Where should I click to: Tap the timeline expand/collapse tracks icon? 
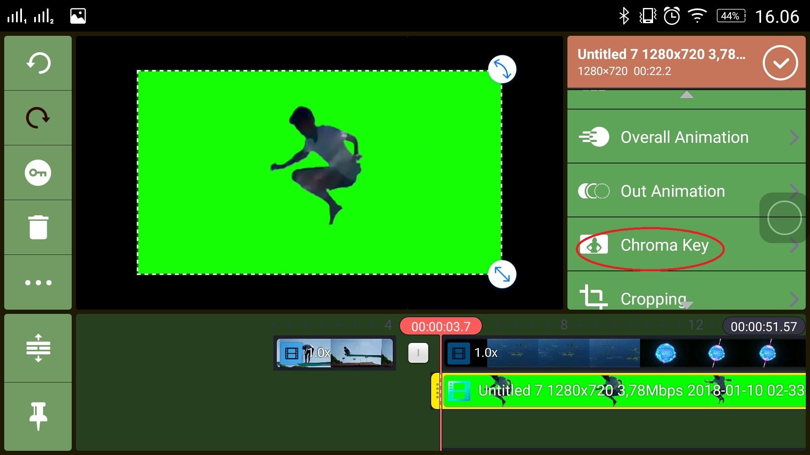click(38, 348)
